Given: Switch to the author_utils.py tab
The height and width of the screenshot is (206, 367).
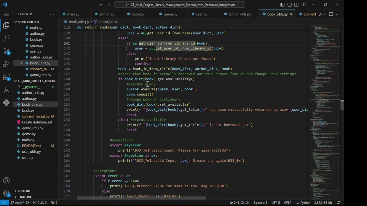Looking at the screenshot, I should [x=239, y=14].
